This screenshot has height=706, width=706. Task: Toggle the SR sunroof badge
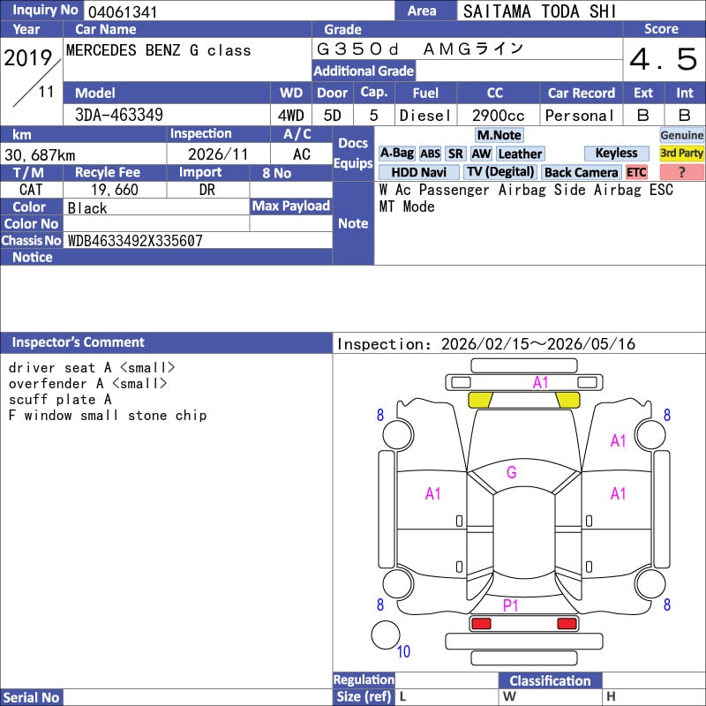pyautogui.click(x=455, y=154)
